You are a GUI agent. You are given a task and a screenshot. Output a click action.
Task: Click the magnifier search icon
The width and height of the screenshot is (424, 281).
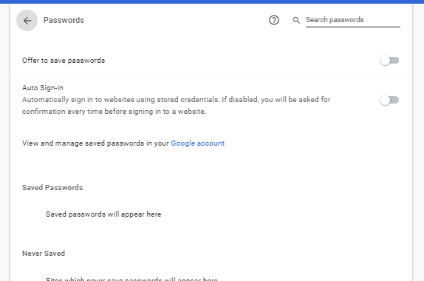tap(296, 20)
